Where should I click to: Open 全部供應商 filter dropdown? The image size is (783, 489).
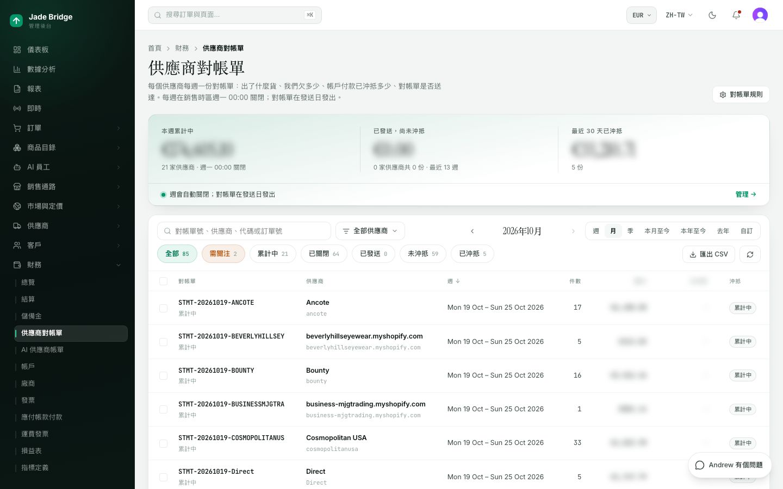pyautogui.click(x=370, y=231)
